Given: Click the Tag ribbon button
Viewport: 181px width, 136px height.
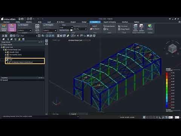Looking at the screenshot, I should click(106, 29).
